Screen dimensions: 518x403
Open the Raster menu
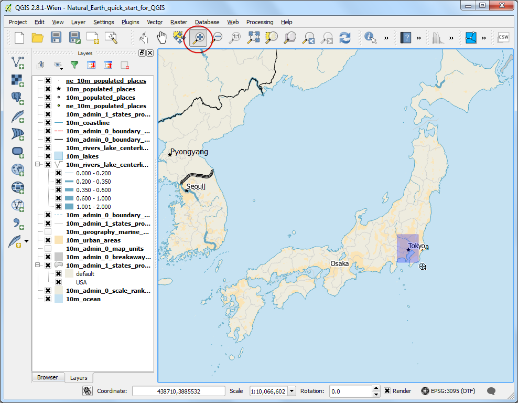[x=179, y=22]
